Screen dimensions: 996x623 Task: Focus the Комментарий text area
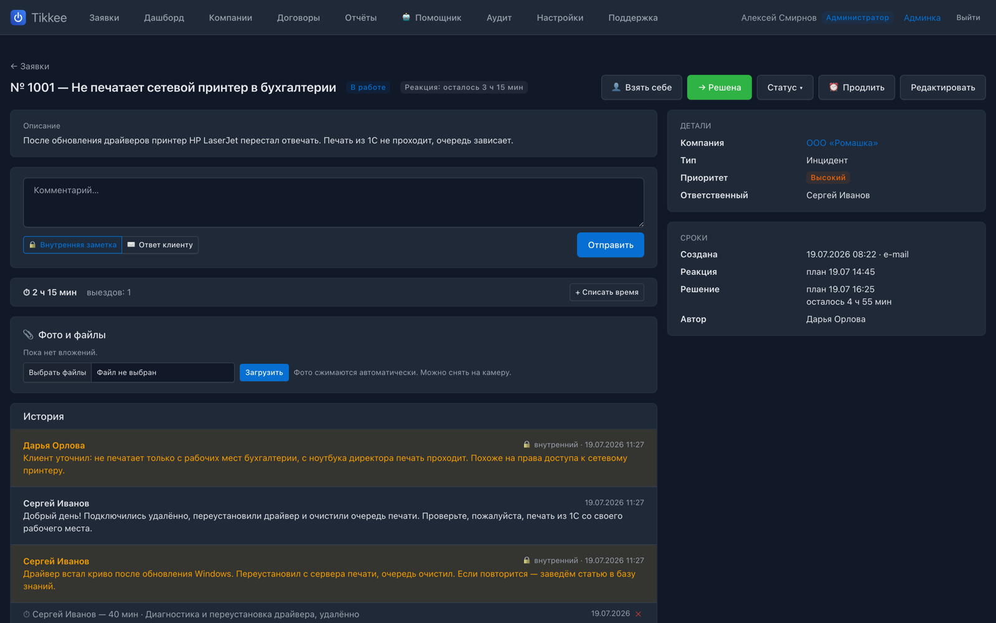(x=334, y=202)
